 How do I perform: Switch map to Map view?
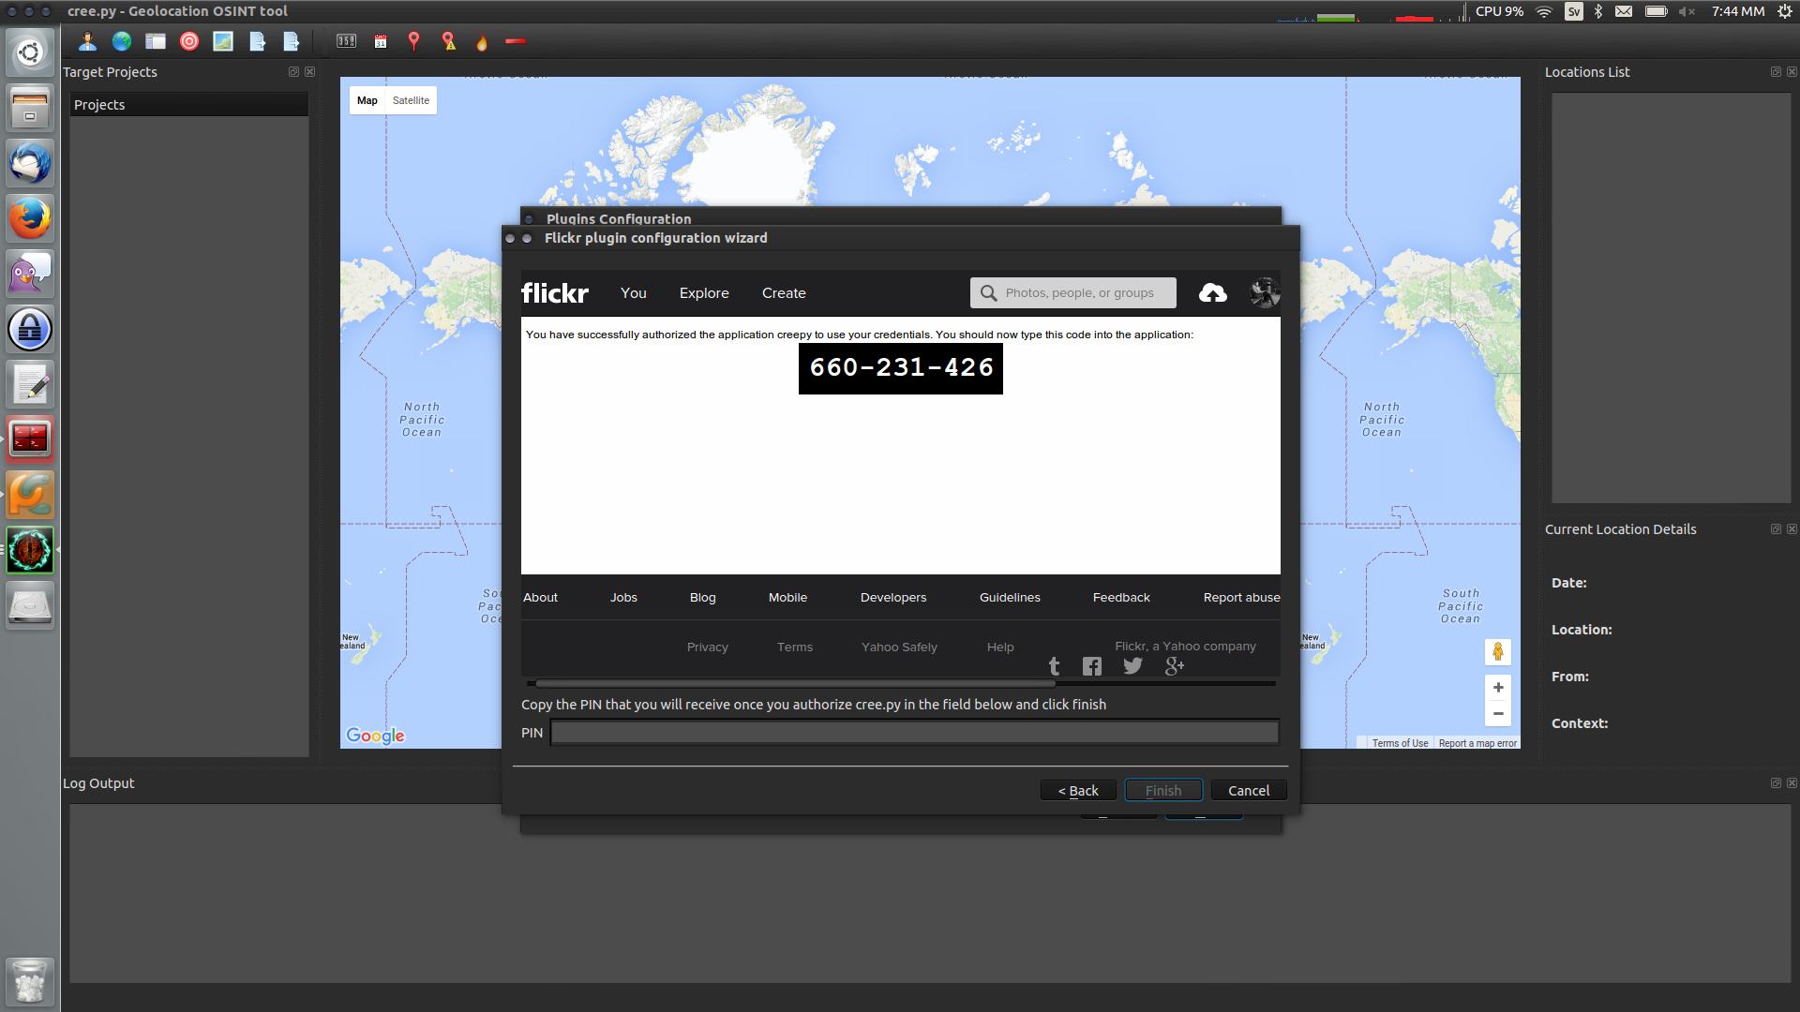point(367,100)
